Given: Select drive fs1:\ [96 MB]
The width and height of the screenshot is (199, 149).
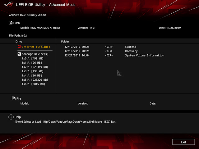Looking at the screenshot, I should pyautogui.click(x=32, y=63).
